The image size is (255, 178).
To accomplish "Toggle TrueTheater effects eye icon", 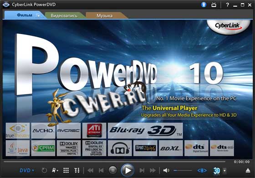I will [202, 171].
